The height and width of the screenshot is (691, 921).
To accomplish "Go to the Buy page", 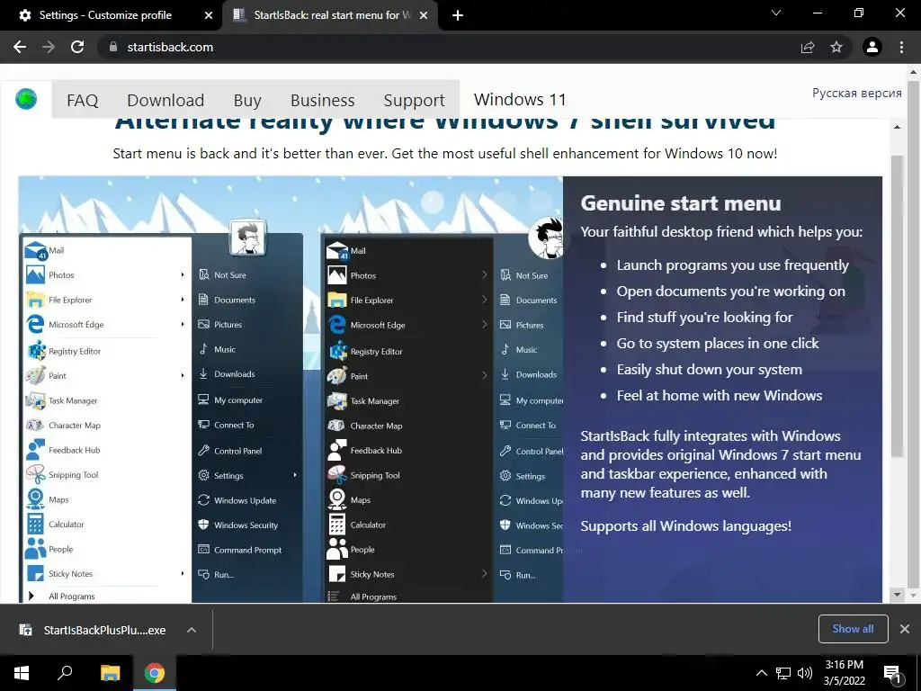I will 247,101.
